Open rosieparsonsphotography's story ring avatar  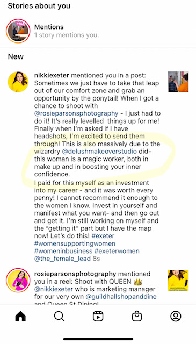click(x=18, y=280)
